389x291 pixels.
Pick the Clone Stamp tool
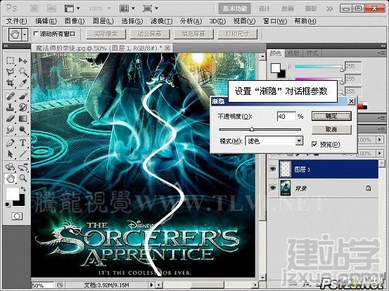coord(10,107)
